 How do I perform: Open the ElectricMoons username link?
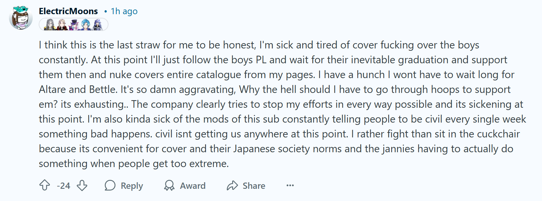[68, 11]
